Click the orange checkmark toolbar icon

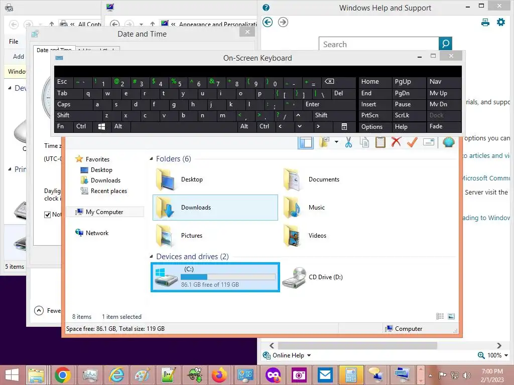(x=412, y=142)
